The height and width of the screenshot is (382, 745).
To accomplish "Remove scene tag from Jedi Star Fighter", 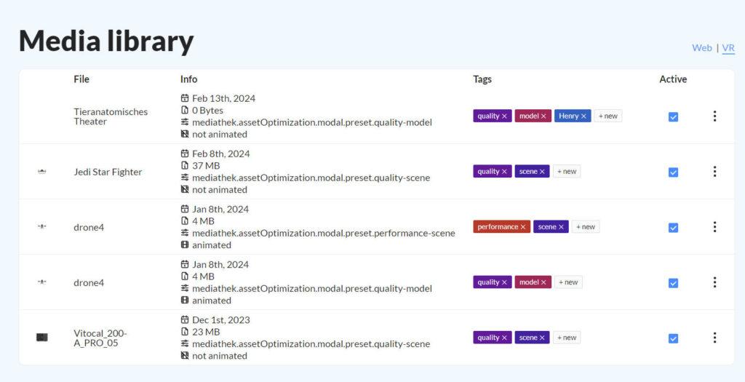I will point(542,172).
